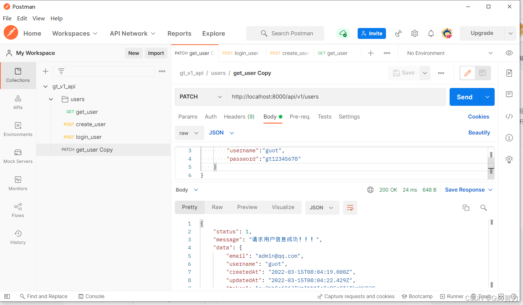Click Search Postman field
The height and width of the screenshot is (305, 523).
(285, 33)
